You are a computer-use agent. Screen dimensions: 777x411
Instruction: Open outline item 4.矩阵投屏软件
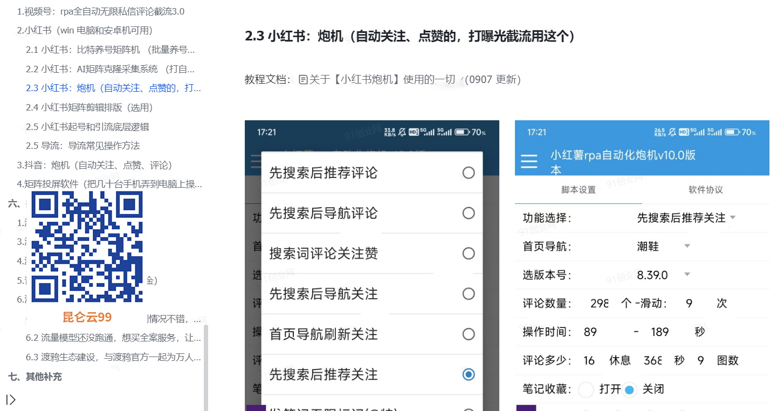click(x=109, y=184)
